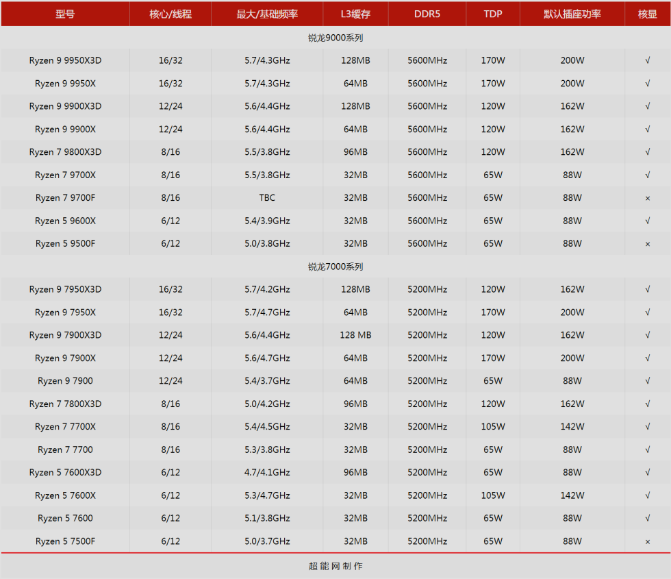Image resolution: width=671 pixels, height=579 pixels.
Task: Click the Ryzen 5 9600X model name
Action: 65,221
